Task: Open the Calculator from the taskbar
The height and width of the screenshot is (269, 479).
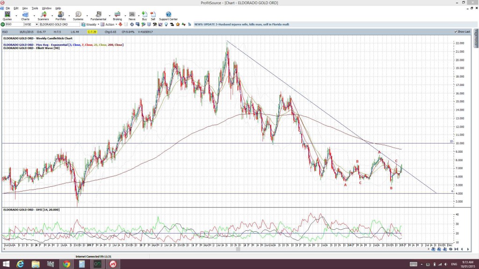Action: (x=81, y=264)
